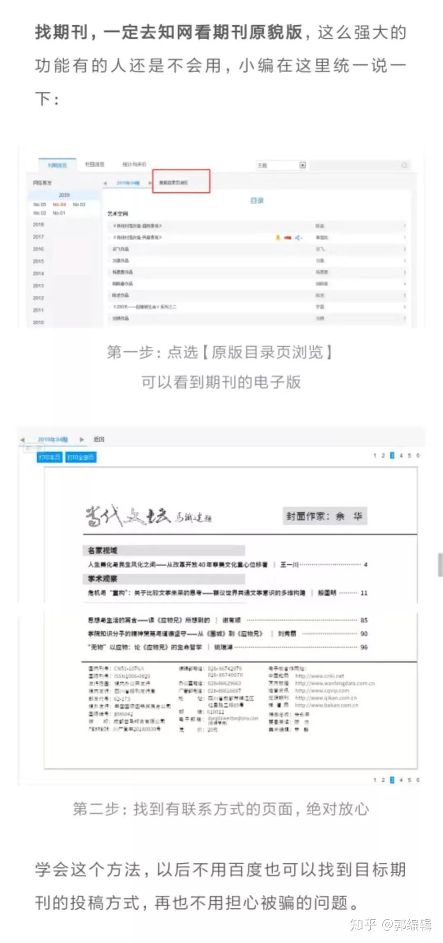Expand the 2017 year in the issue list
Screen dimensions: 443x943
tap(38, 237)
